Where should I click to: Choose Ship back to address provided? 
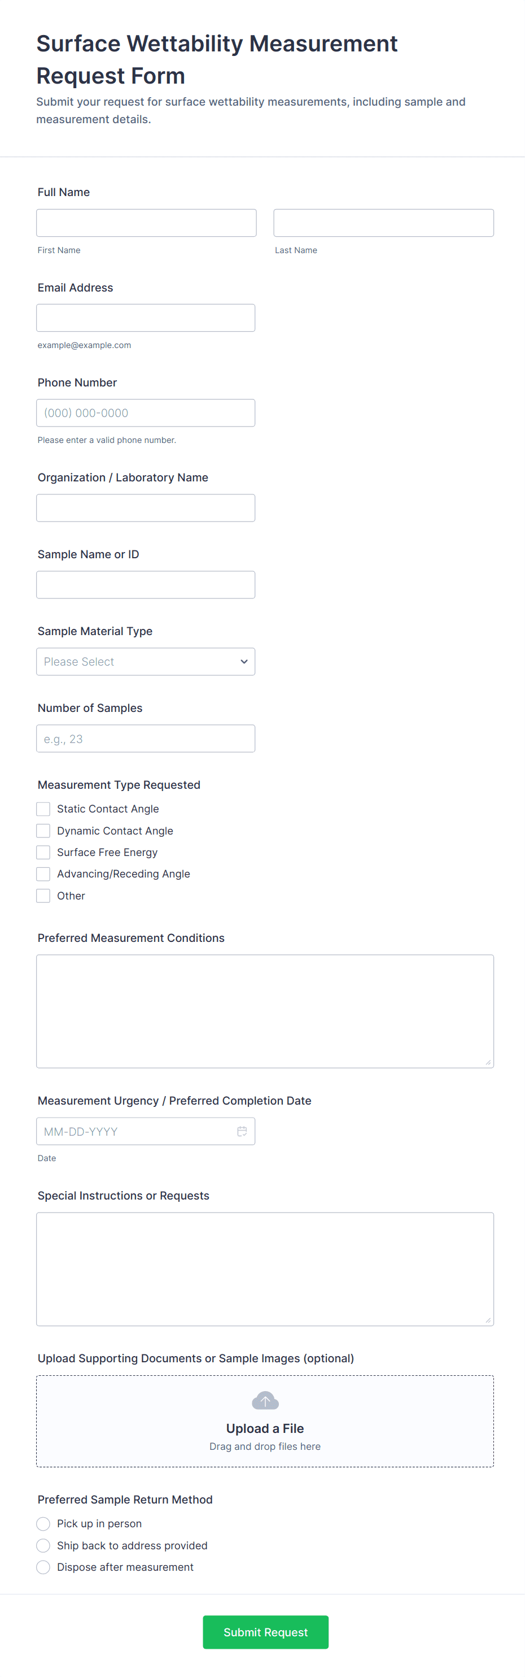43,1545
